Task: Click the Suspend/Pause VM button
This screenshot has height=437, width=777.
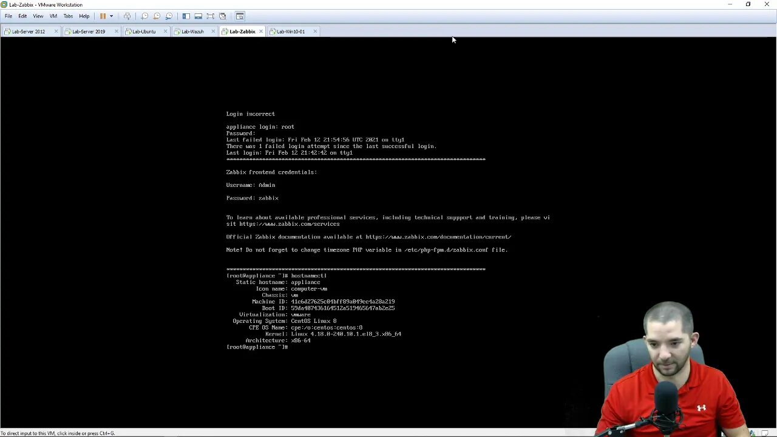Action: pos(103,16)
